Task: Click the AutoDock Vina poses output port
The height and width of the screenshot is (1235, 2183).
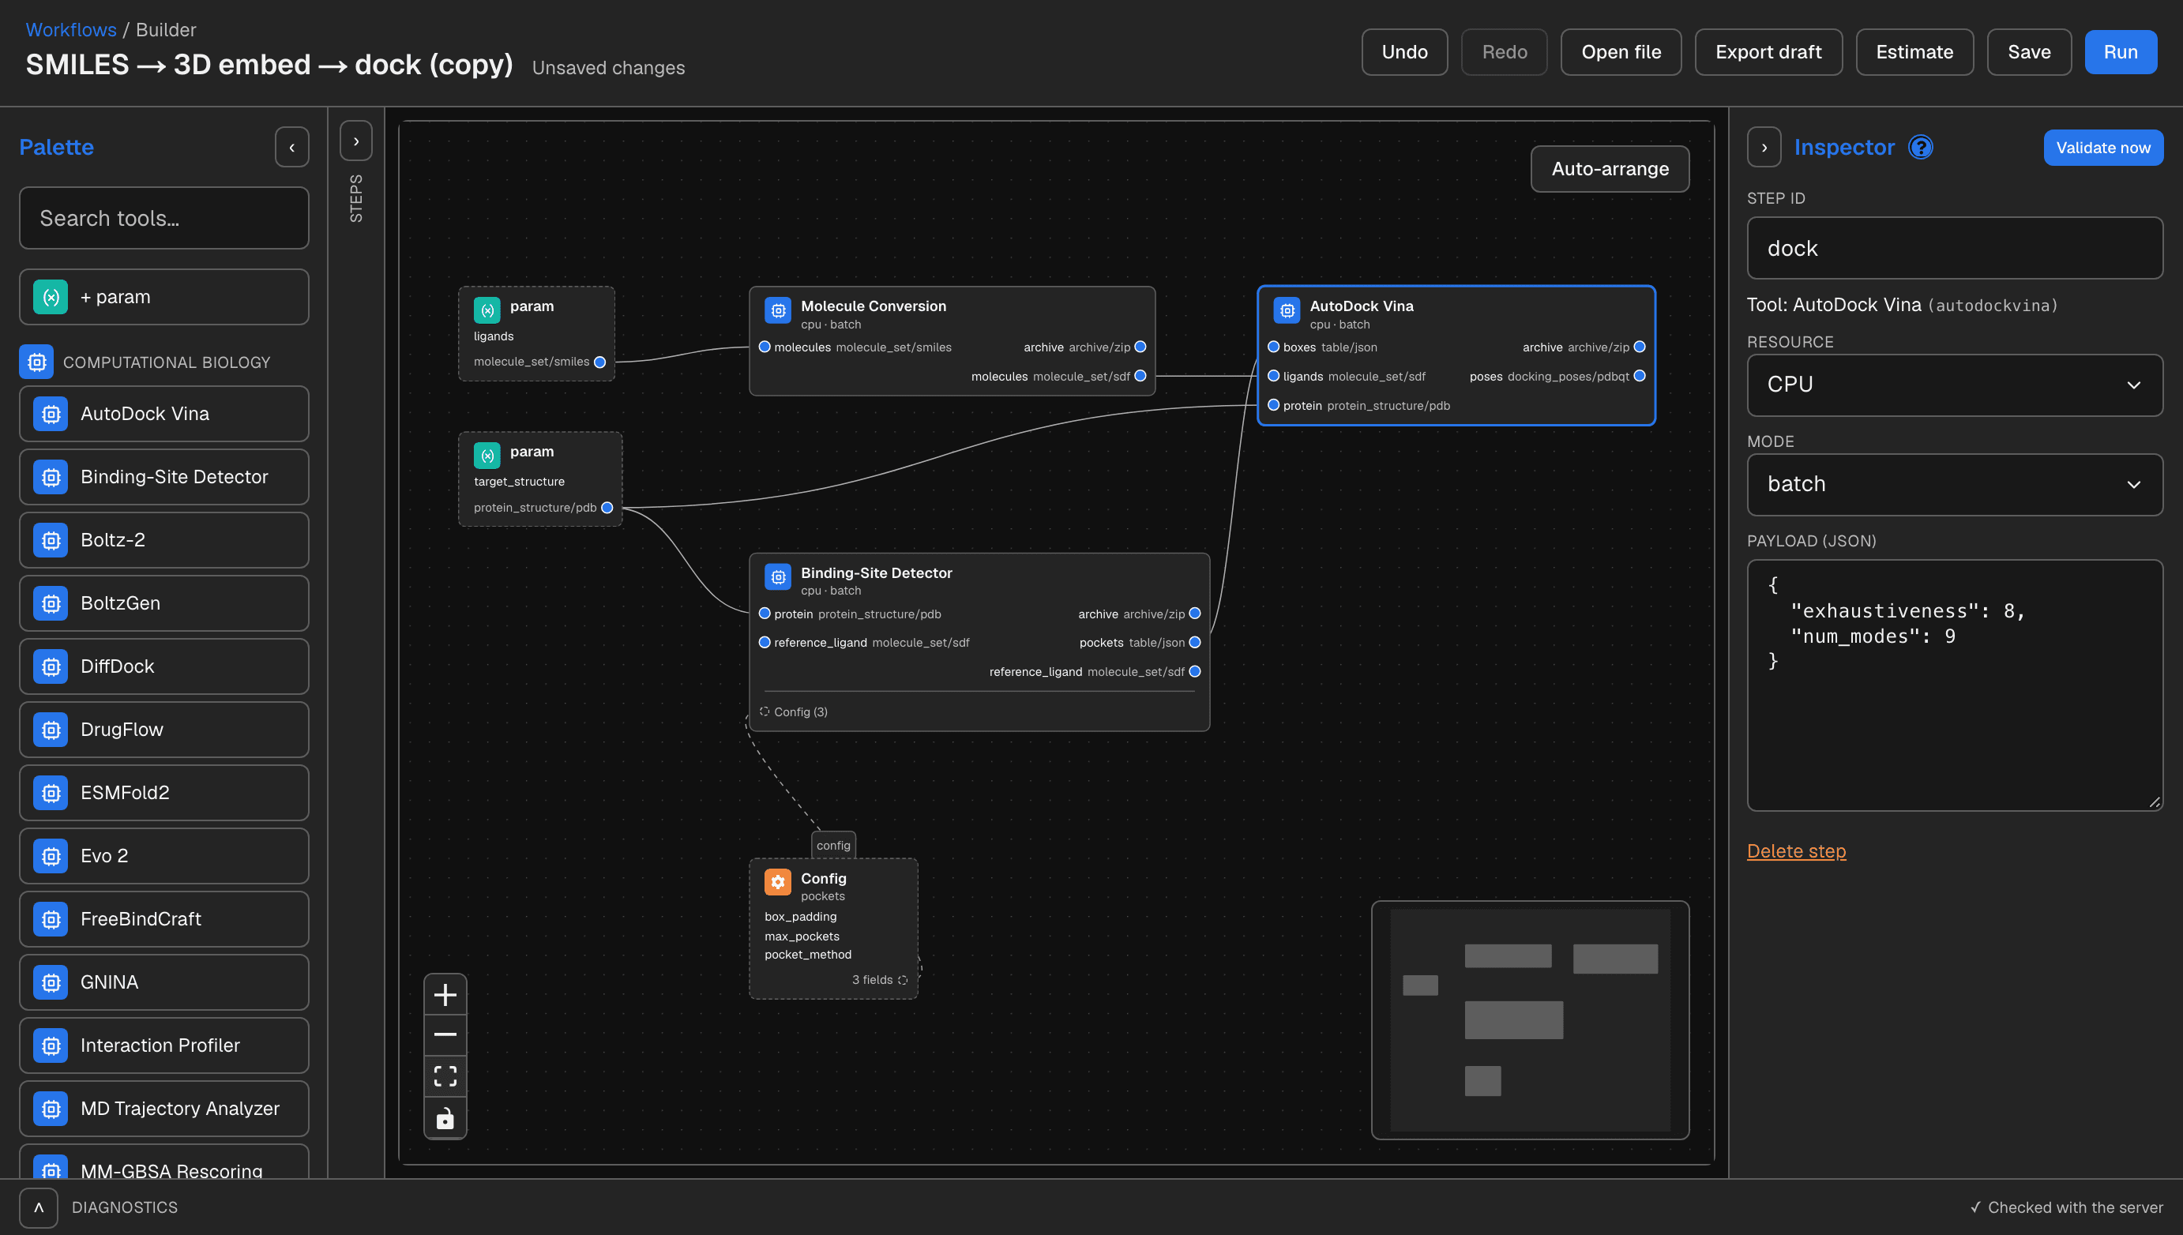Action: tap(1640, 376)
